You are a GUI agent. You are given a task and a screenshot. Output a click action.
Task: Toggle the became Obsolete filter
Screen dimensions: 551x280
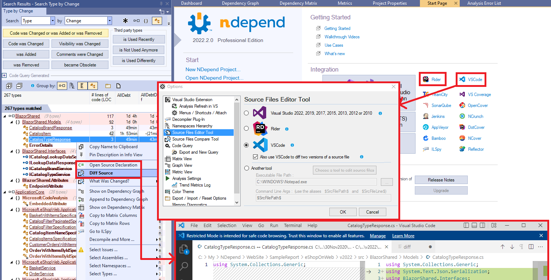(80, 65)
